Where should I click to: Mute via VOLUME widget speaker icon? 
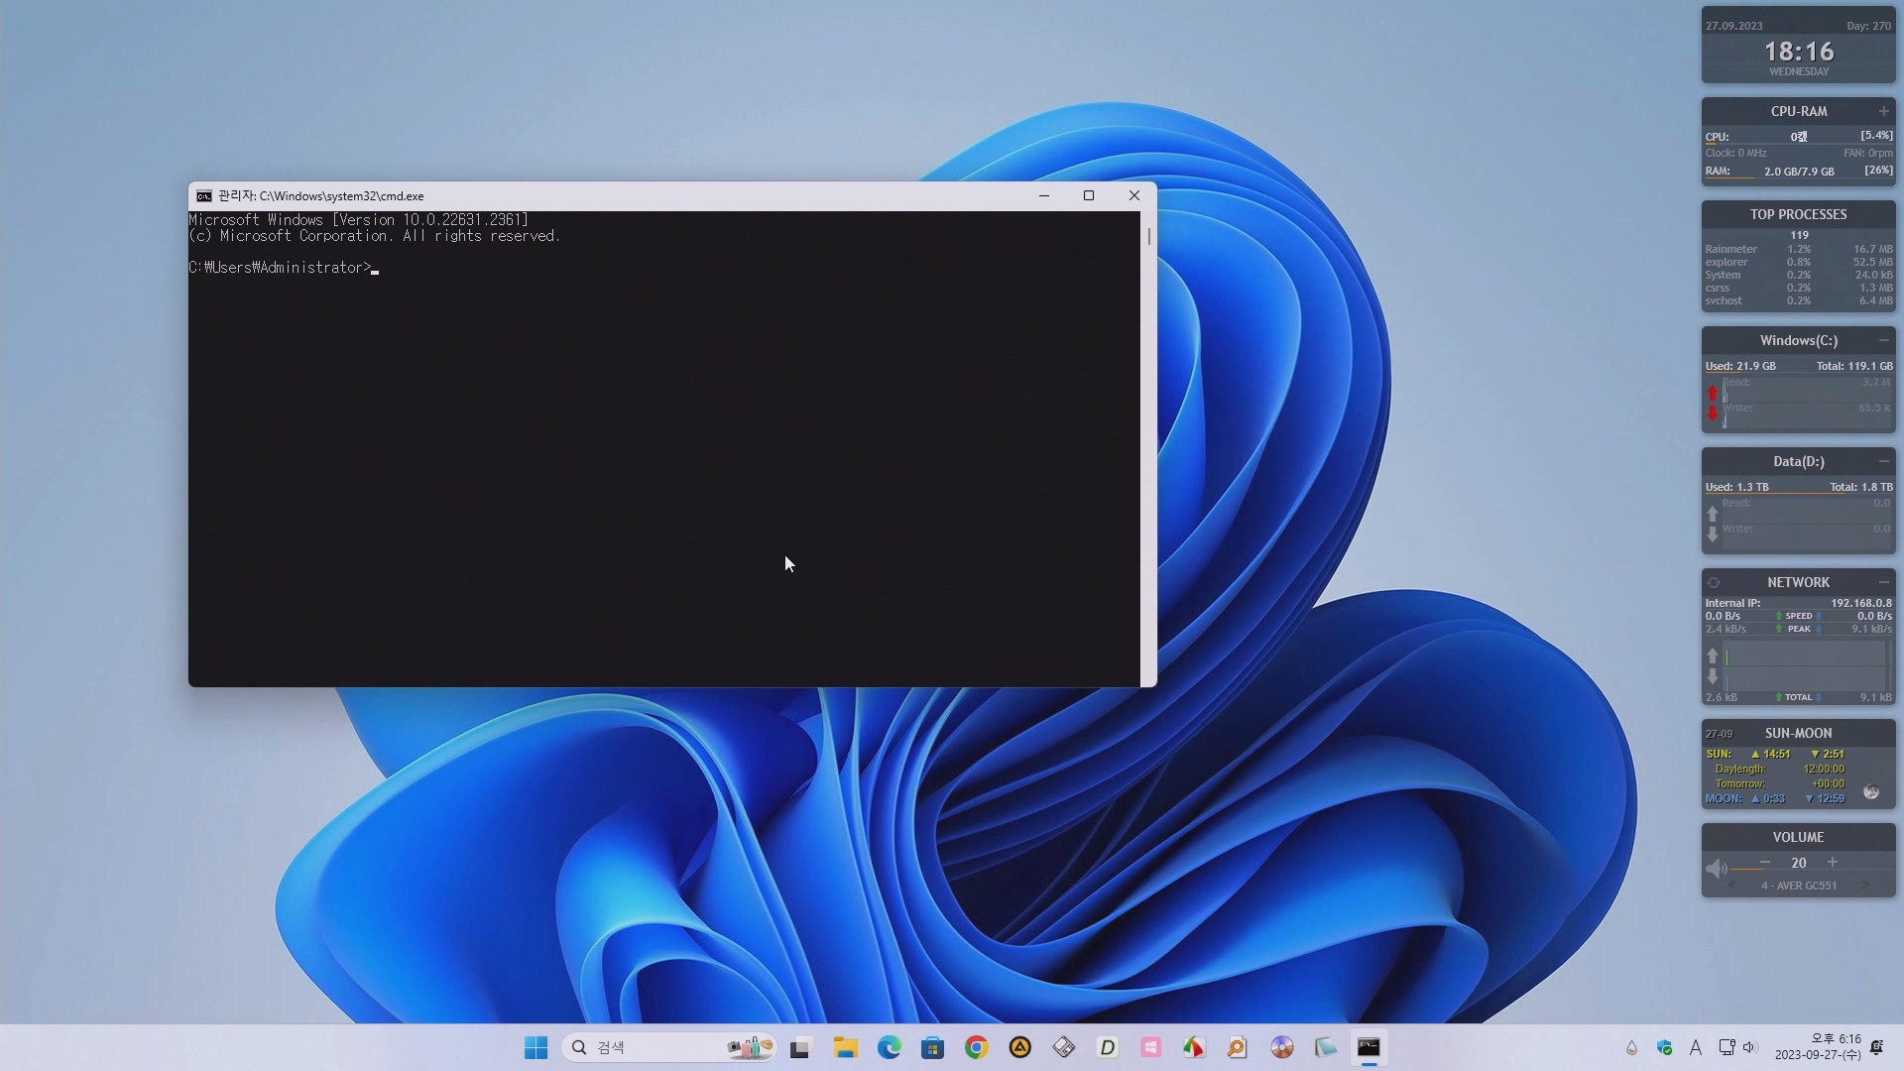[x=1717, y=869]
